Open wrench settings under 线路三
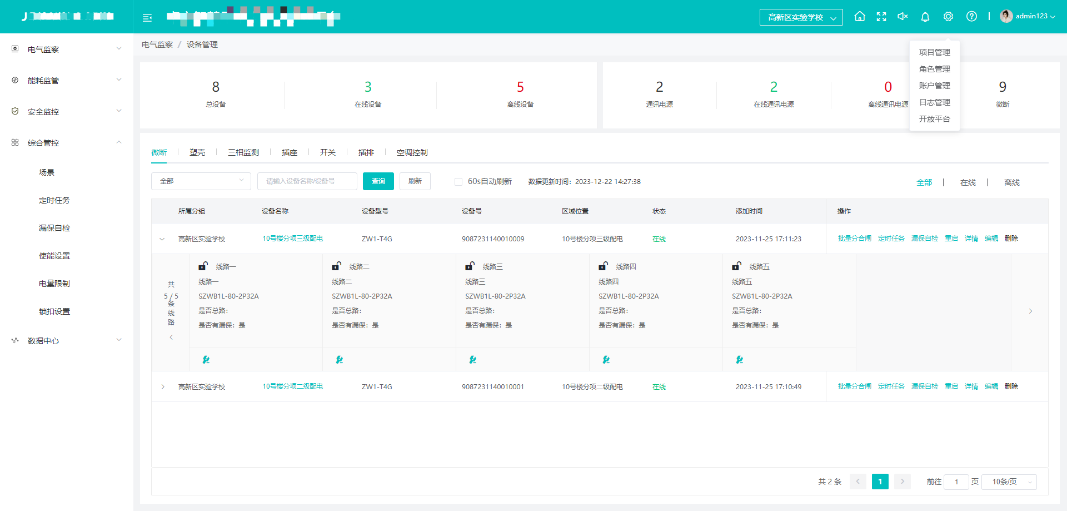Screen dimensions: 1067x511 coord(473,360)
